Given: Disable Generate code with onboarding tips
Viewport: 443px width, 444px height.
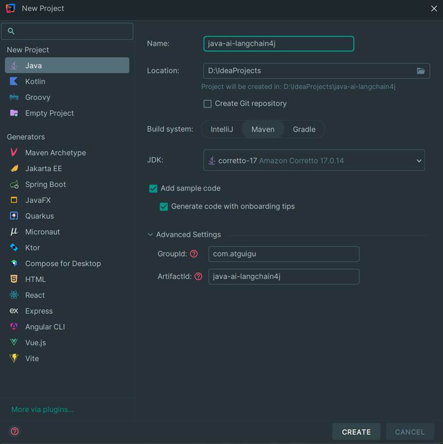Looking at the screenshot, I should pos(164,207).
